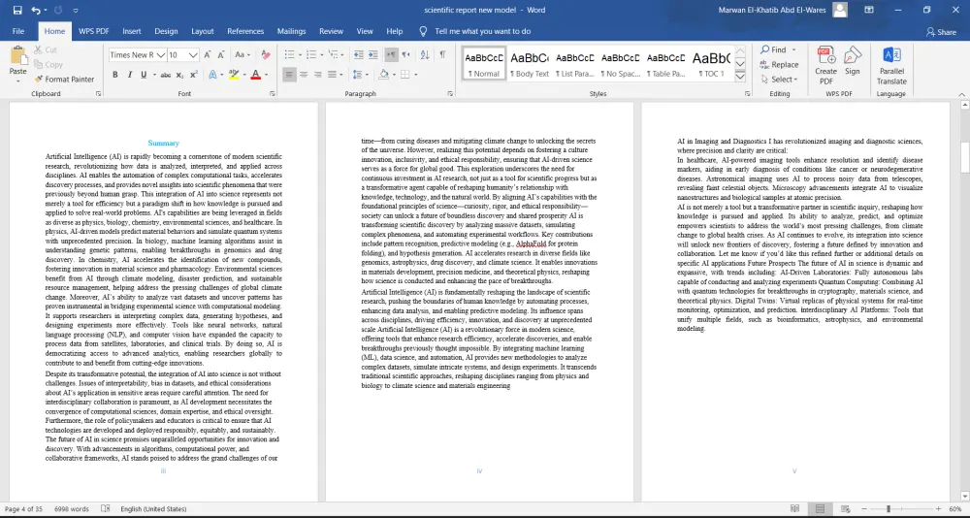The height and width of the screenshot is (518, 970).
Task: Click the Justify alignment icon
Action: click(332, 75)
